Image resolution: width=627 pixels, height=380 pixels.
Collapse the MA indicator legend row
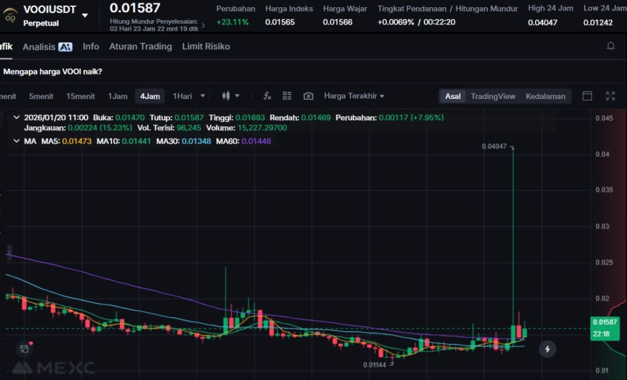coord(16,141)
